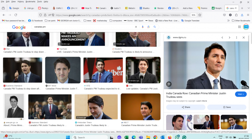252x139 pixels.
Task: Open the RTE Liberal podium image result
Action: coord(103,70)
